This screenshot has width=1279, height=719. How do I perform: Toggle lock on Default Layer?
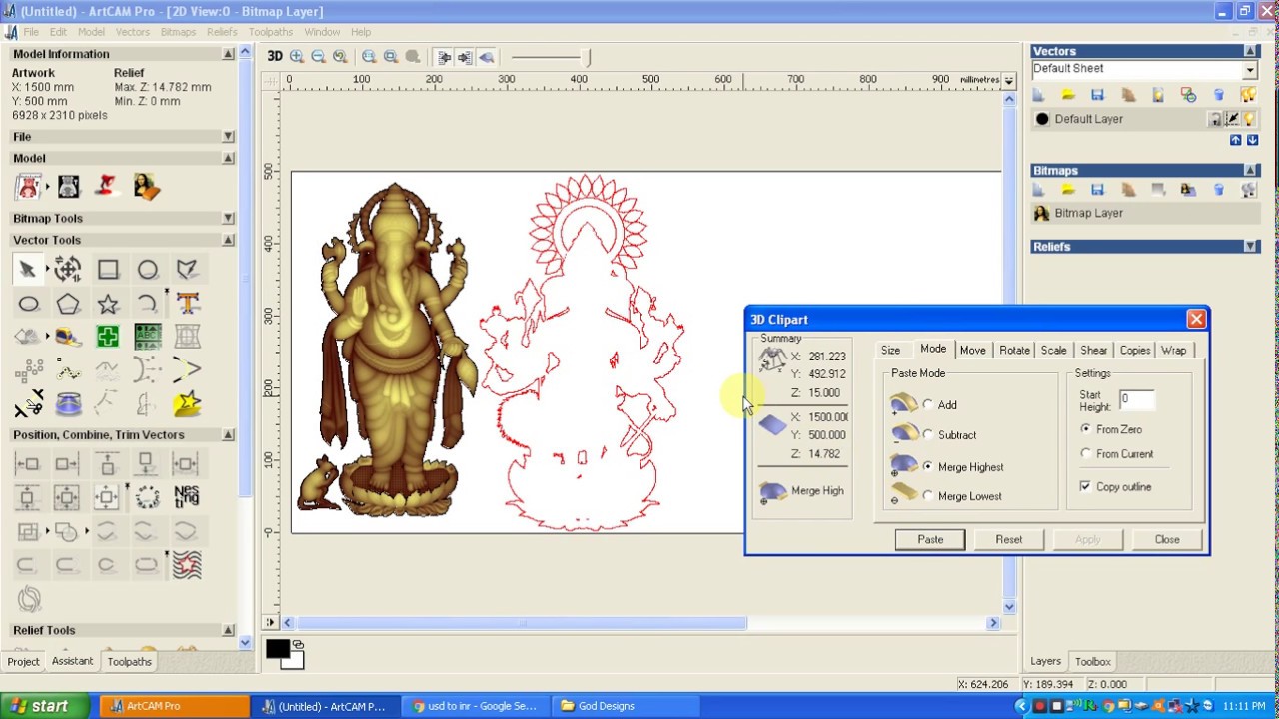1216,119
